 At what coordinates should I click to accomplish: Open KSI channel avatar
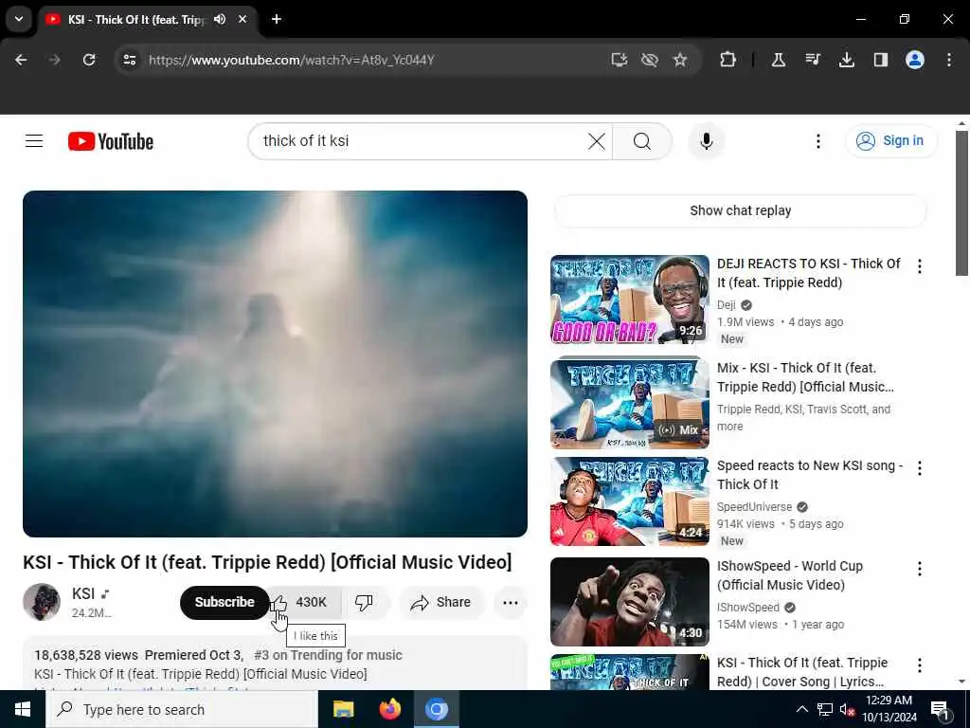42,602
